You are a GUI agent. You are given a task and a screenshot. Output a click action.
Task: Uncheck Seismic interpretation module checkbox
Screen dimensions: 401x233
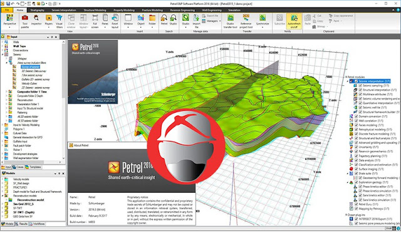(357, 81)
